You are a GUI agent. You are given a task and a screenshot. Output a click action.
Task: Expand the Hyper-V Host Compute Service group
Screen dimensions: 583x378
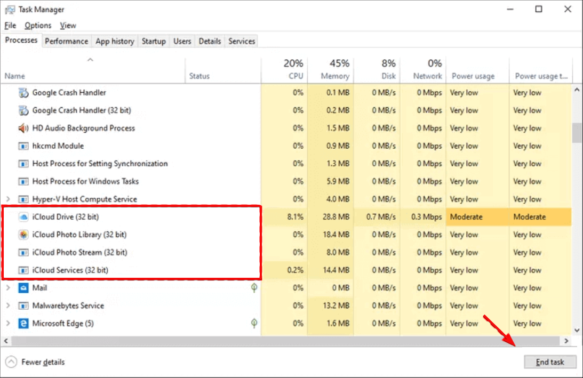point(8,199)
